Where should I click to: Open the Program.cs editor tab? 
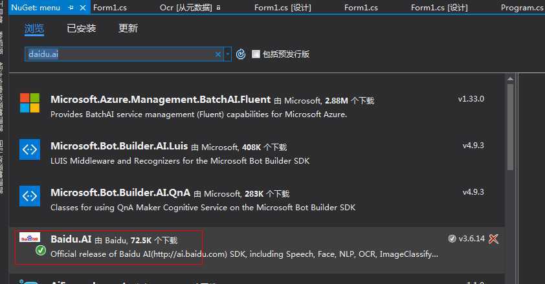[522, 7]
